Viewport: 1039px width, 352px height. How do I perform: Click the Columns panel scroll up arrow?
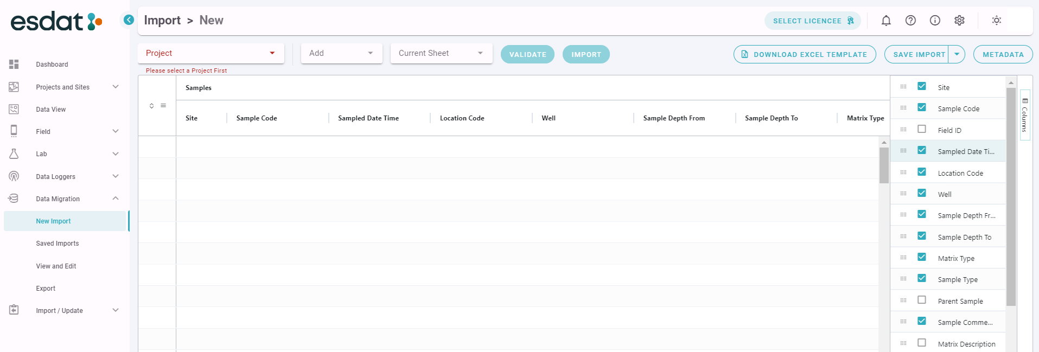pyautogui.click(x=1011, y=82)
